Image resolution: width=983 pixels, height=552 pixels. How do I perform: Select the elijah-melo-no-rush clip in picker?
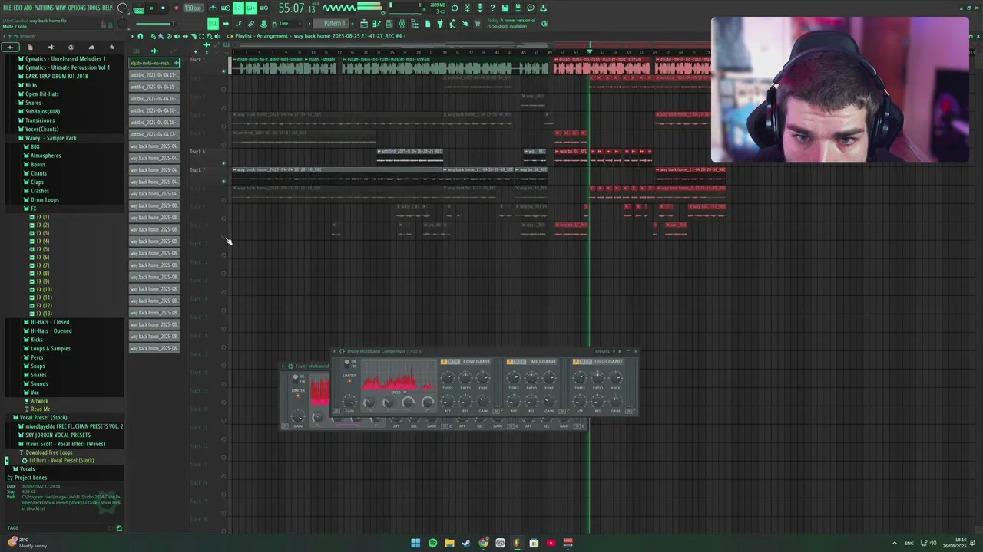click(154, 63)
